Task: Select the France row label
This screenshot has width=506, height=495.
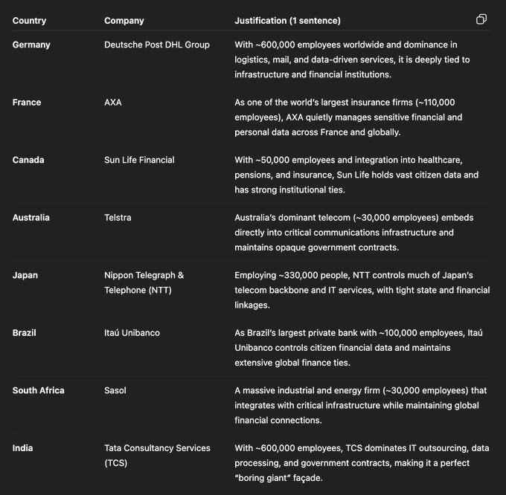Action: tap(27, 103)
